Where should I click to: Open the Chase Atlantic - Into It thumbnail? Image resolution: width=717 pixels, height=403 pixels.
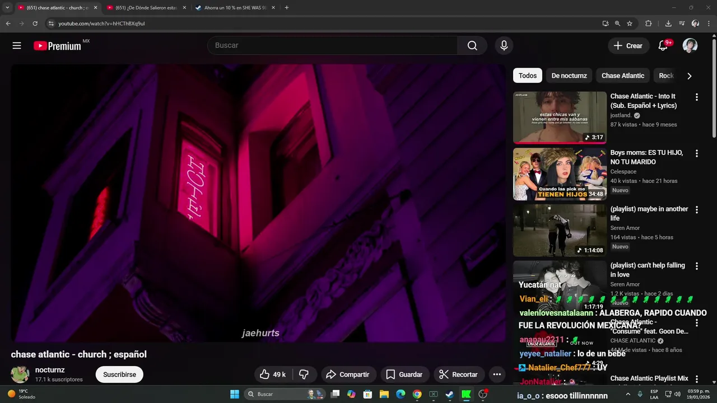560,118
